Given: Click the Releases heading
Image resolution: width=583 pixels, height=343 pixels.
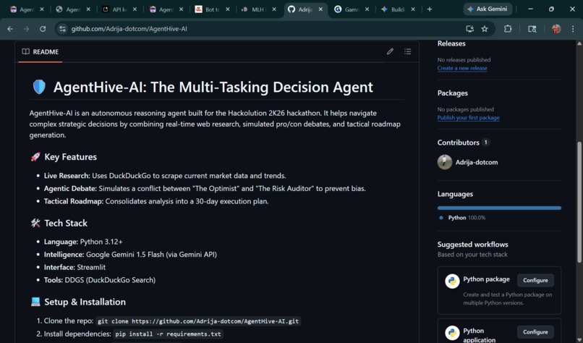Looking at the screenshot, I should [451, 43].
